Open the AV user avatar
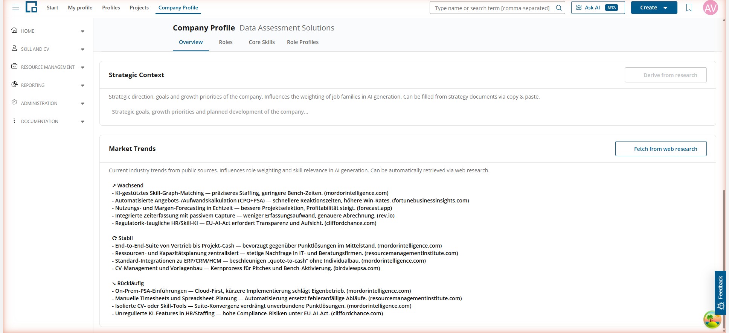This screenshot has height=333, width=729. (710, 8)
